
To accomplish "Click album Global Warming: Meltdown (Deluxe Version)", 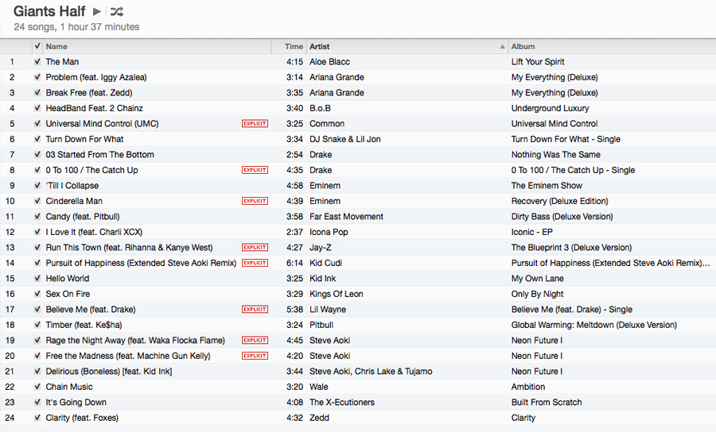I will point(594,325).
